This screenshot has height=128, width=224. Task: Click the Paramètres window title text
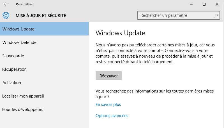[24, 4]
